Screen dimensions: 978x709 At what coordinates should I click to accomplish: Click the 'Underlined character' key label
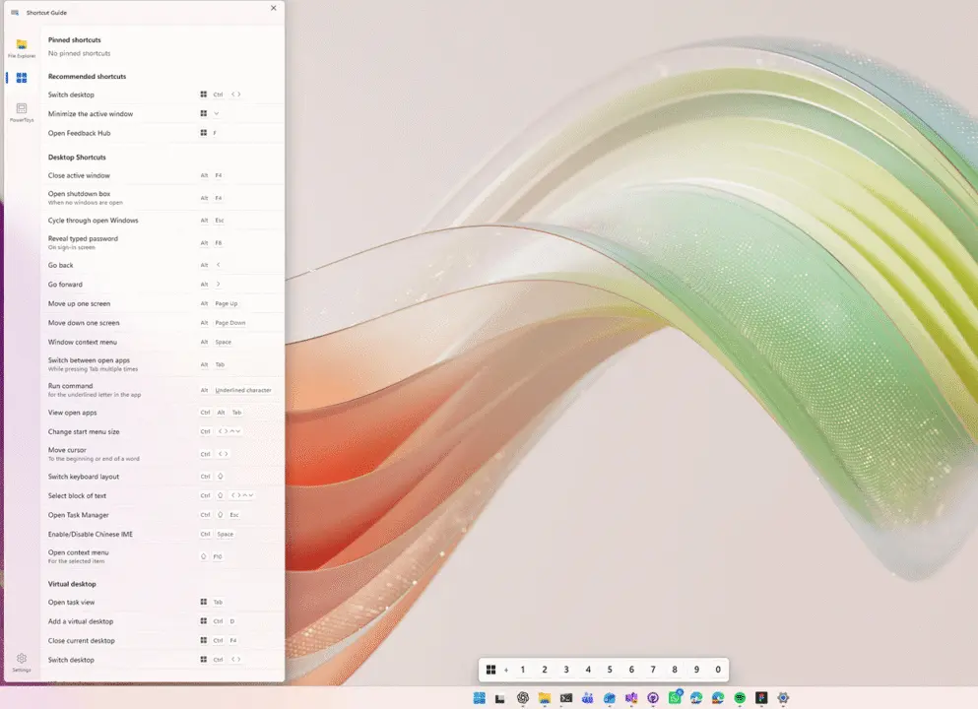coord(243,390)
